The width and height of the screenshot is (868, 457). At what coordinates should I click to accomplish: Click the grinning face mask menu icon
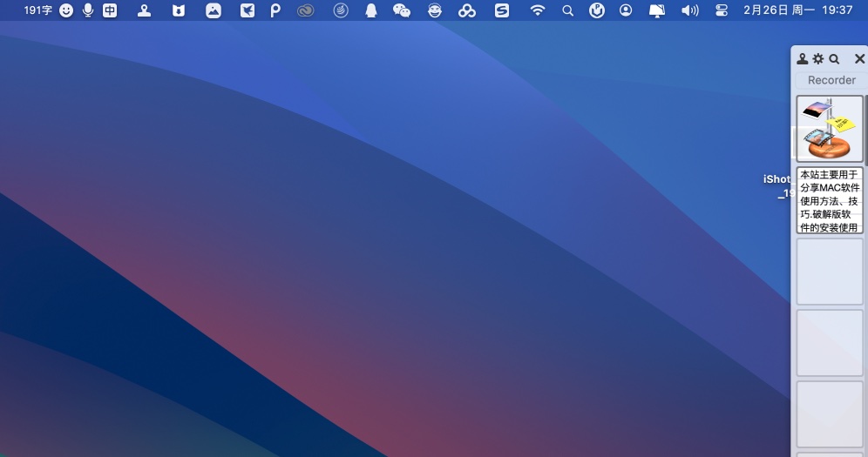(x=435, y=10)
